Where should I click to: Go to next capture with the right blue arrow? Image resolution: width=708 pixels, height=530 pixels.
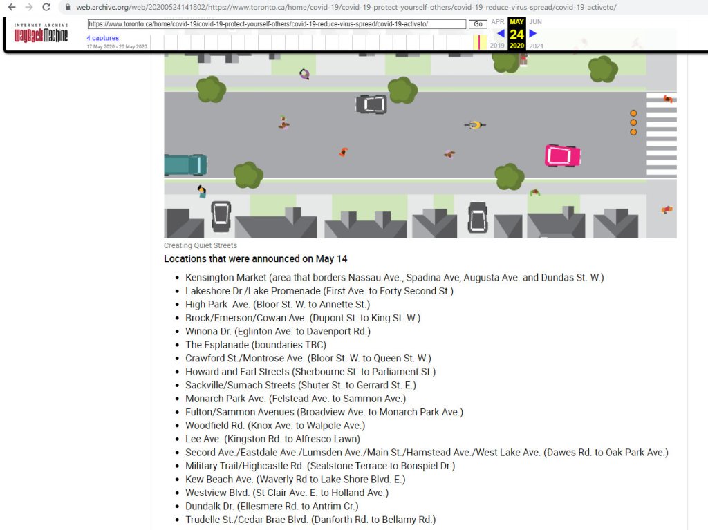[533, 33]
